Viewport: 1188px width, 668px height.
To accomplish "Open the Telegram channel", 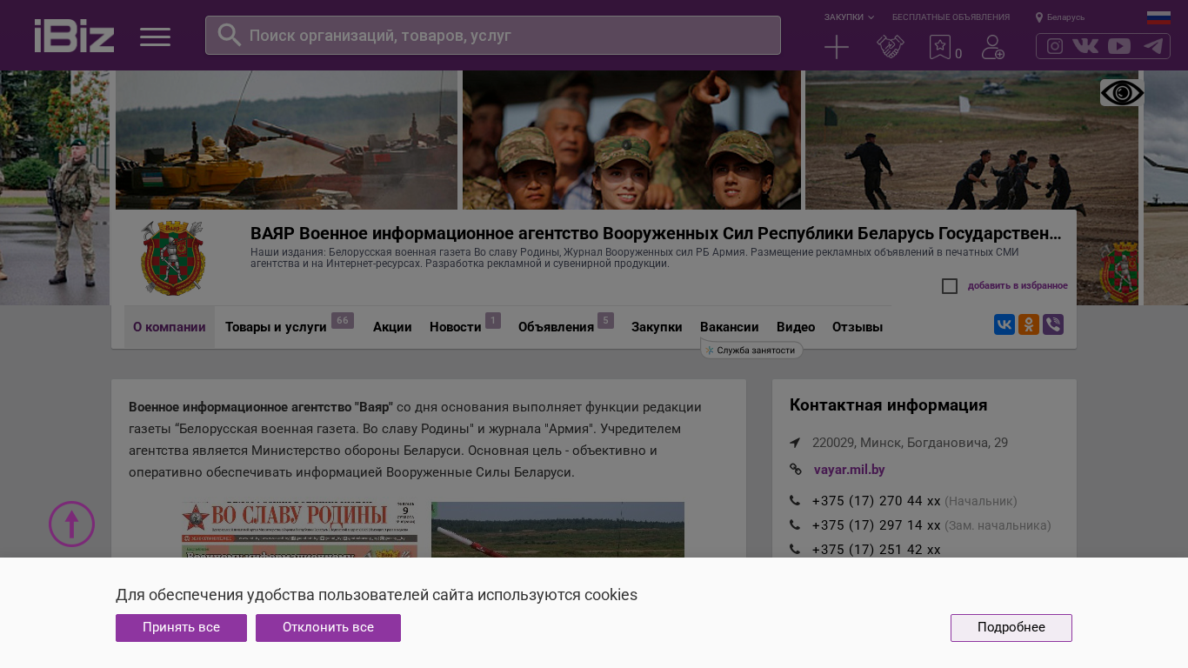I will pyautogui.click(x=1153, y=46).
